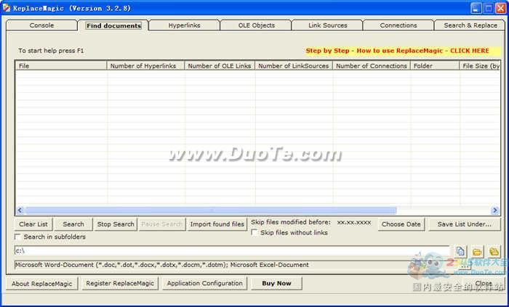Sort by Number of Hyperlinks column header

click(145, 66)
